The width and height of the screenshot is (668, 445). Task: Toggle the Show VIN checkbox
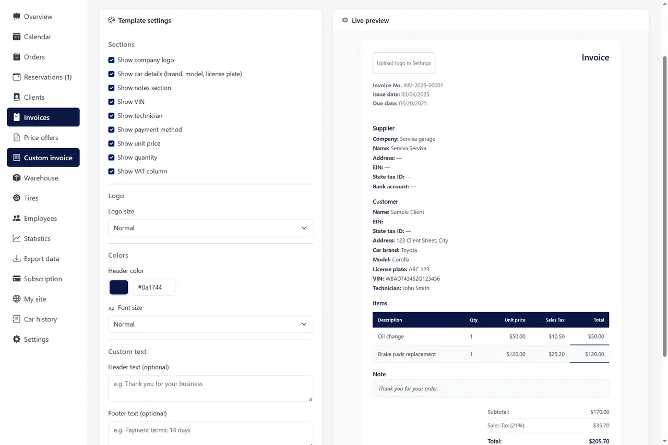111,102
